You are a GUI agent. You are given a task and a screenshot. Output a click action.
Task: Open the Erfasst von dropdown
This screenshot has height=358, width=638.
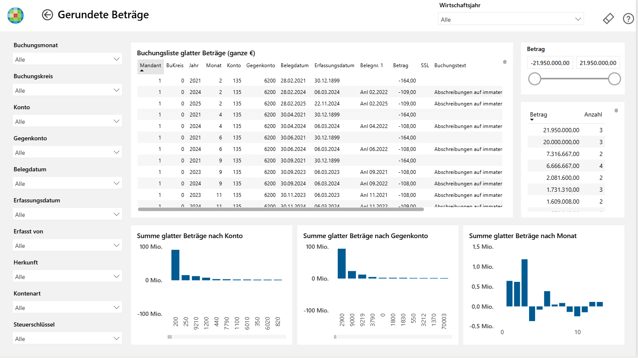[68, 245]
